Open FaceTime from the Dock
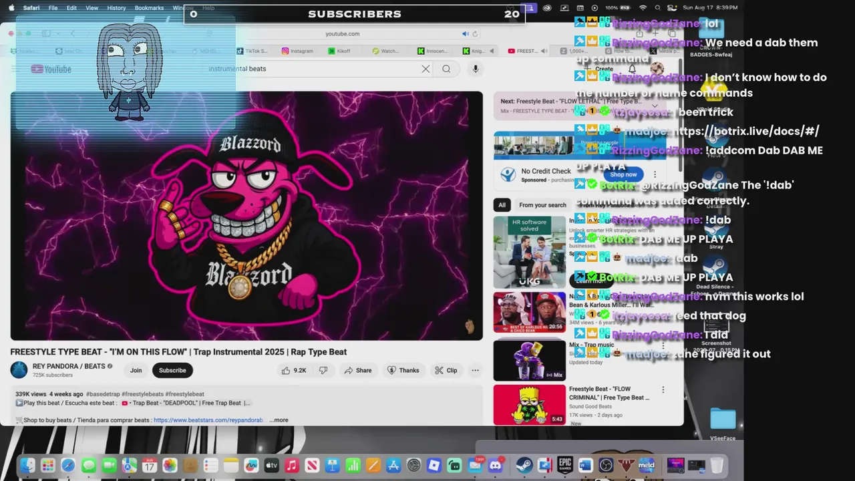The width and height of the screenshot is (855, 481). click(x=109, y=466)
